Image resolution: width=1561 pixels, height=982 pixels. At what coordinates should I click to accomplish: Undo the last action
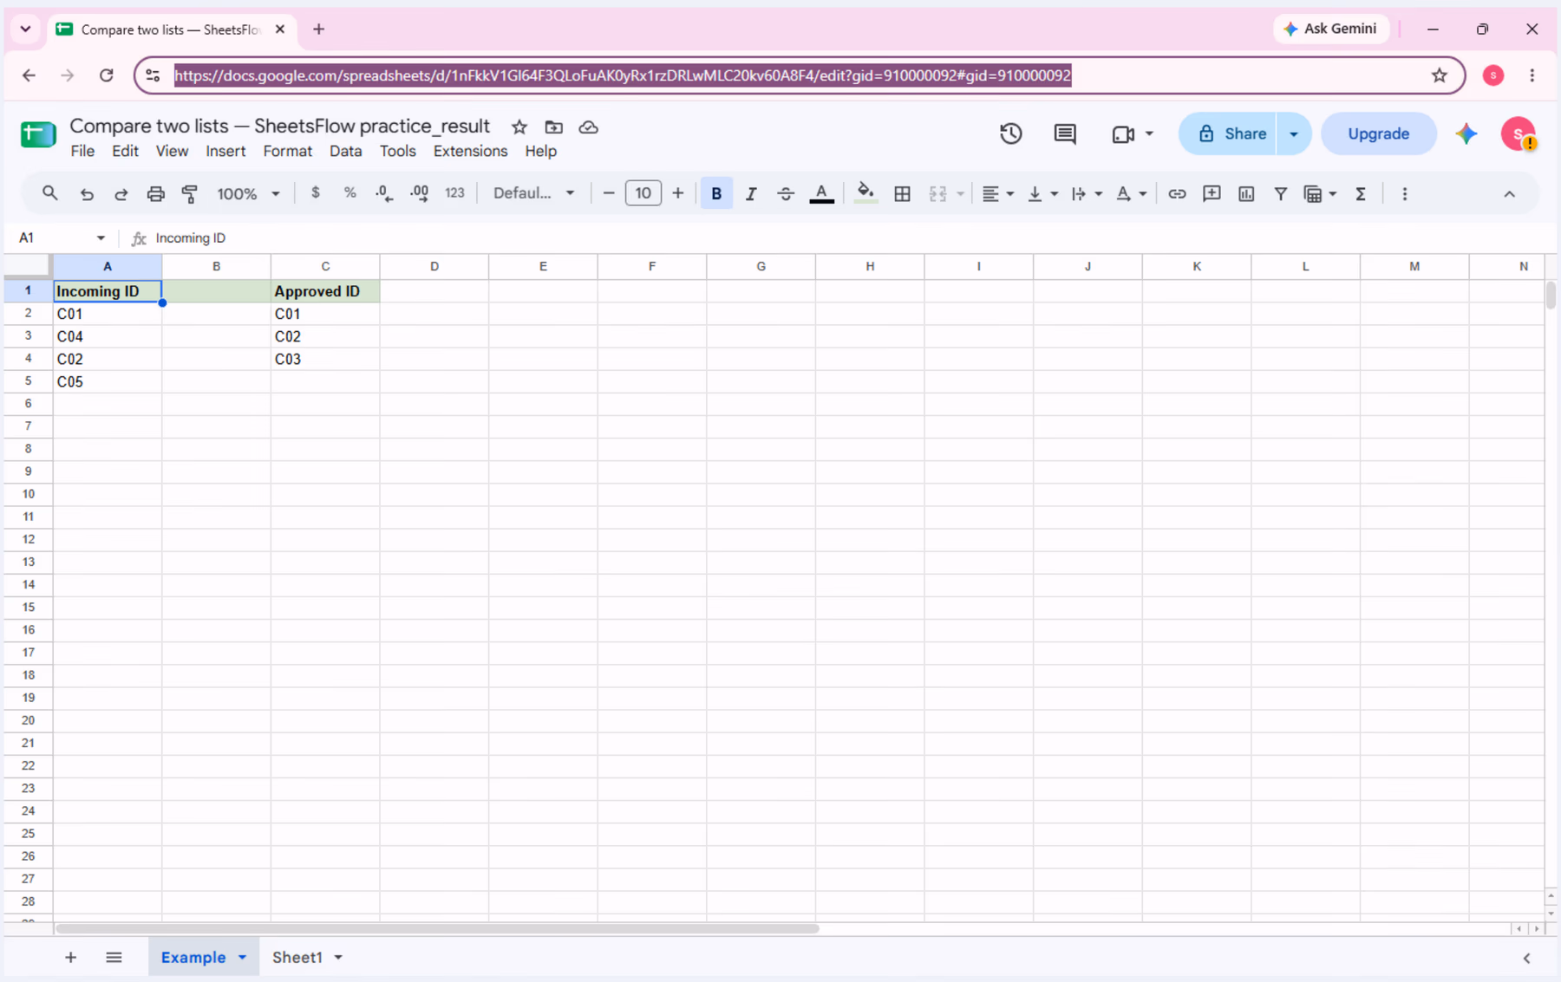click(87, 194)
